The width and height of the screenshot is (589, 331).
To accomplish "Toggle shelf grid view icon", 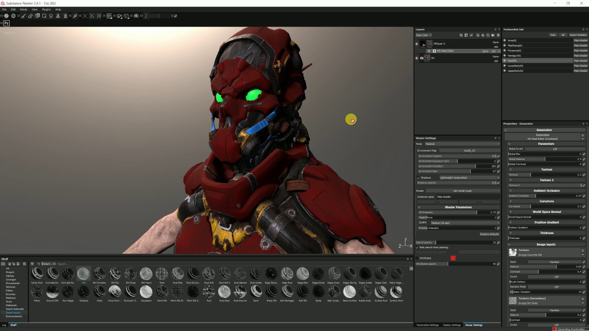I will pos(411,268).
